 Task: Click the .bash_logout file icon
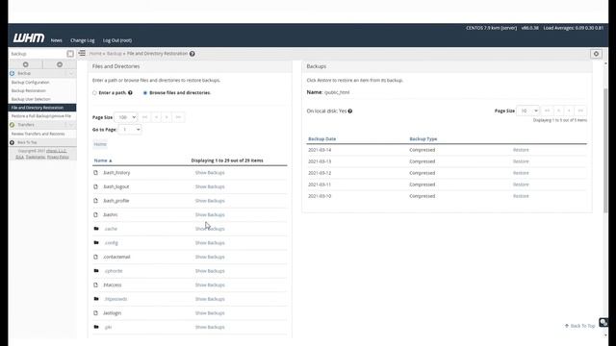(x=95, y=186)
